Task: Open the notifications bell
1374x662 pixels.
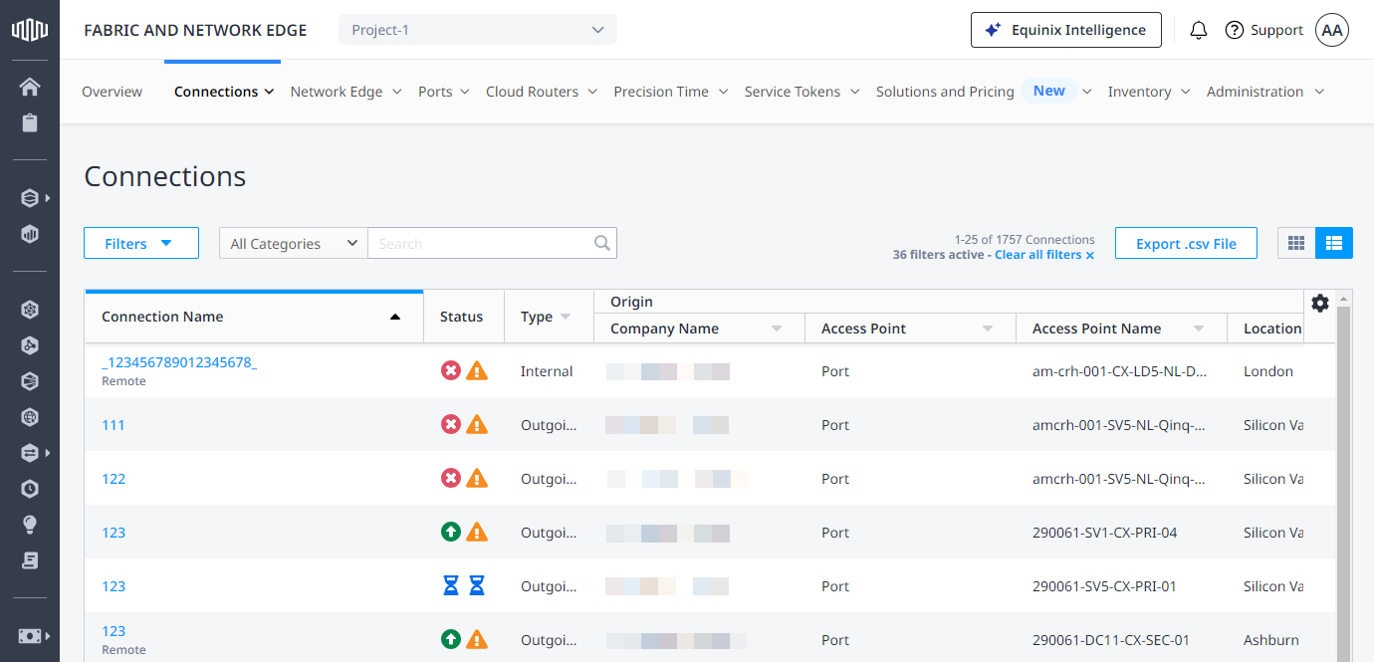Action: coord(1199,30)
